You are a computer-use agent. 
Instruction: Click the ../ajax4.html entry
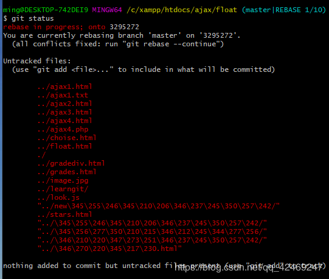(64, 121)
